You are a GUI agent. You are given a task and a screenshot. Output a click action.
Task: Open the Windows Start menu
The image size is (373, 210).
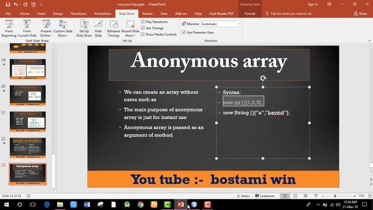click(x=6, y=205)
